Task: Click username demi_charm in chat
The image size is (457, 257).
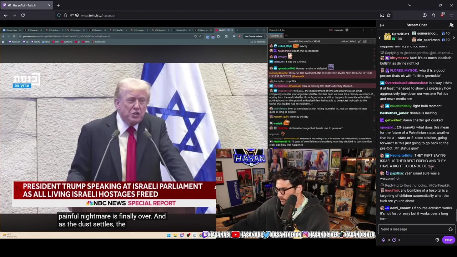Action: pos(401,208)
